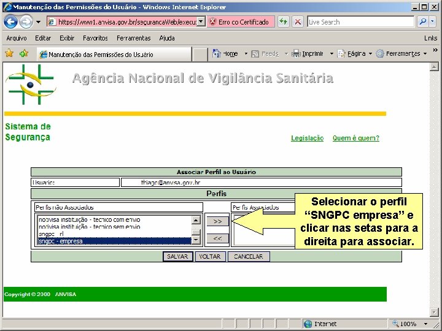The width and height of the screenshot is (442, 331).
Task: Click the SALVAR button
Action: [177, 256]
